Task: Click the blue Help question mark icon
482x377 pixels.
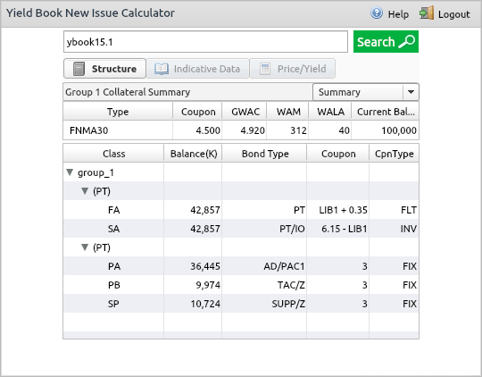Action: pyautogui.click(x=377, y=13)
